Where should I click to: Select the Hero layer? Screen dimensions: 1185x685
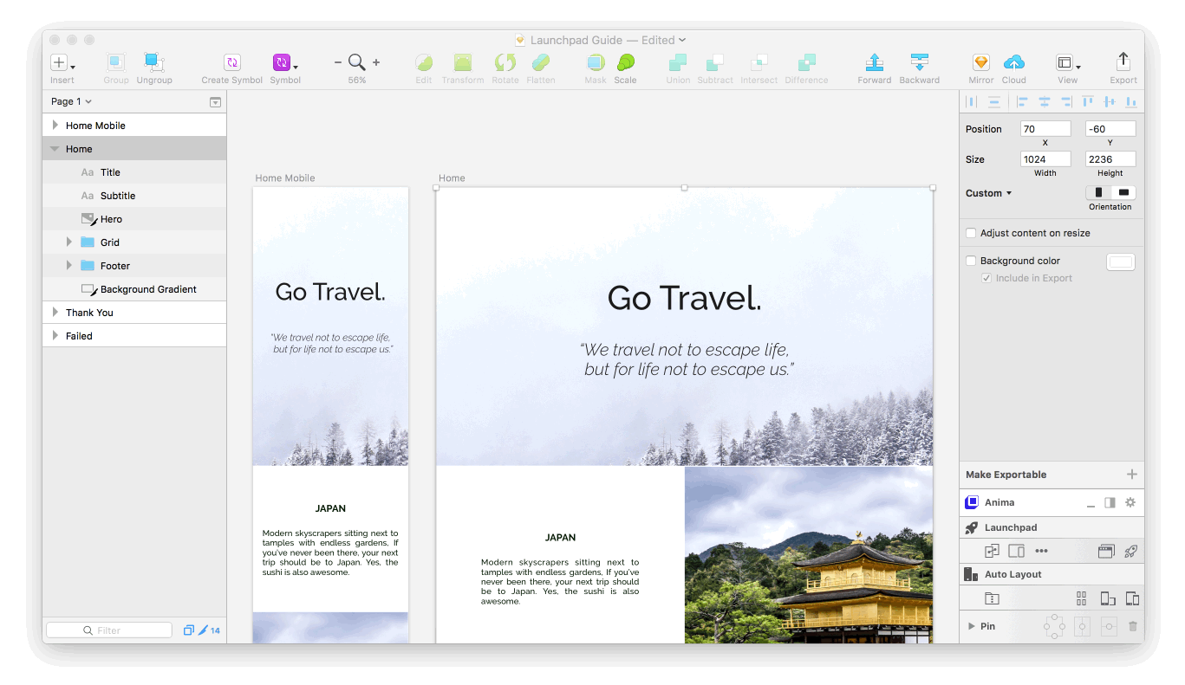click(134, 219)
